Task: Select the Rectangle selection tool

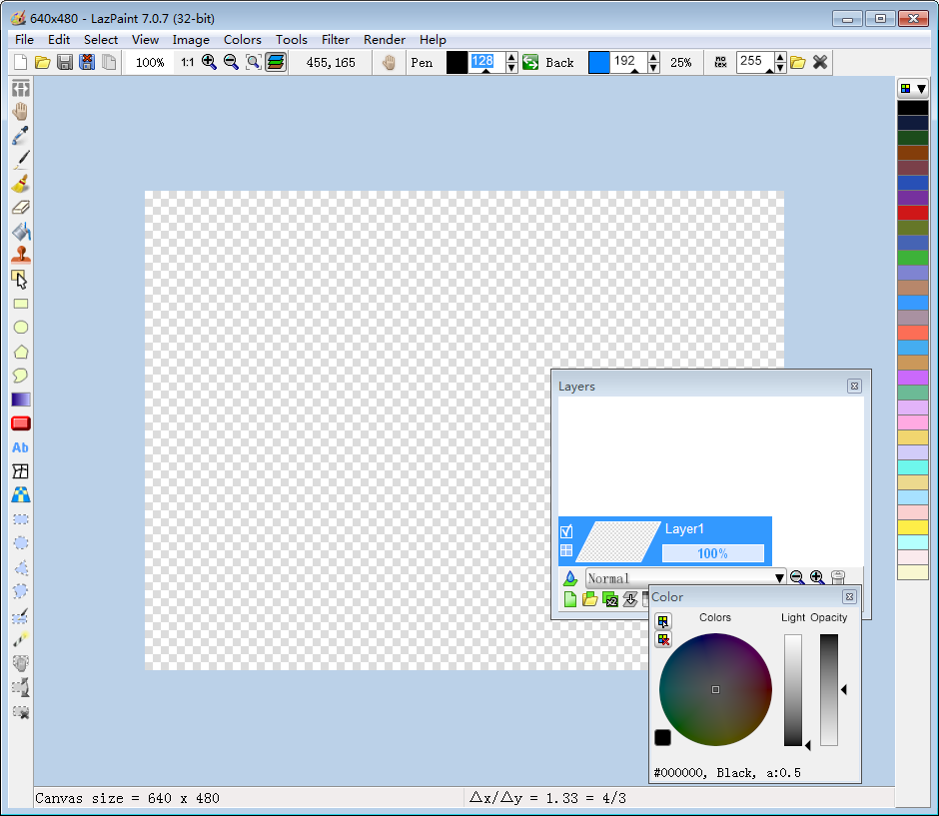Action: coord(20,519)
